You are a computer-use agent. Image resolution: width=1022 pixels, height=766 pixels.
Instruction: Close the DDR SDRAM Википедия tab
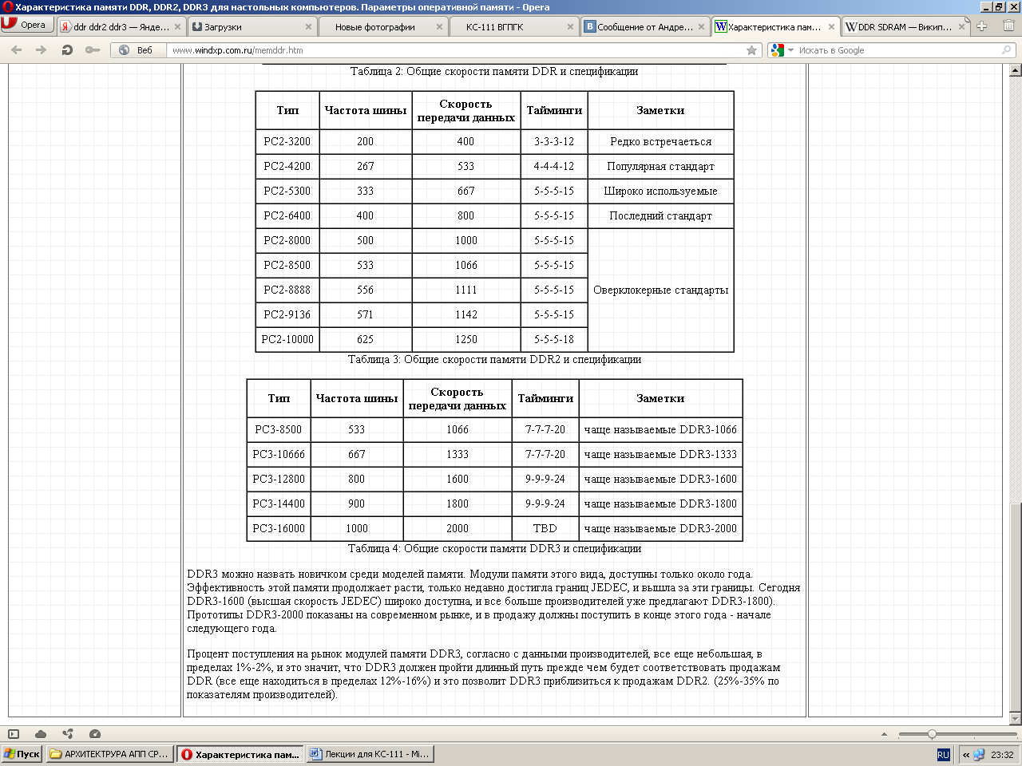pyautogui.click(x=962, y=26)
